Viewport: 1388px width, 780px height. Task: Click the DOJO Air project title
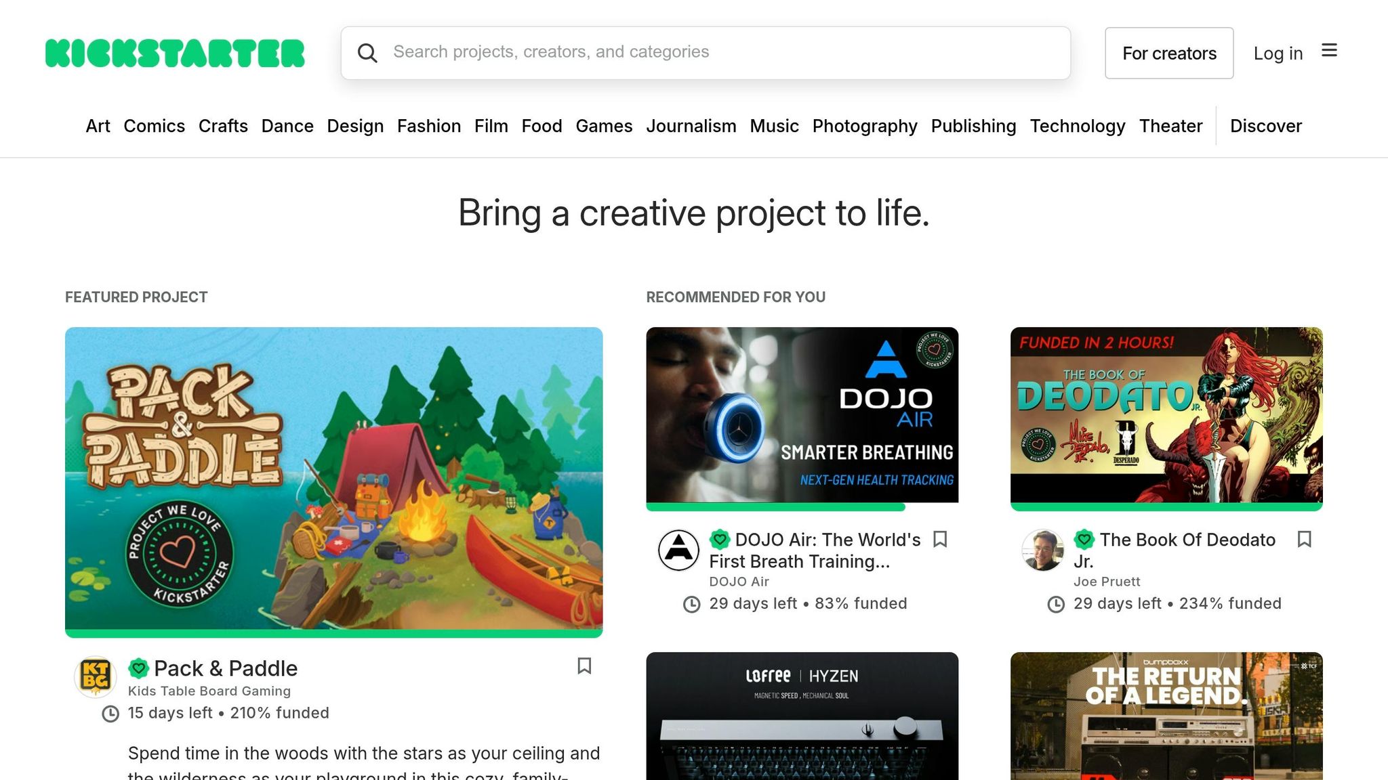(815, 550)
